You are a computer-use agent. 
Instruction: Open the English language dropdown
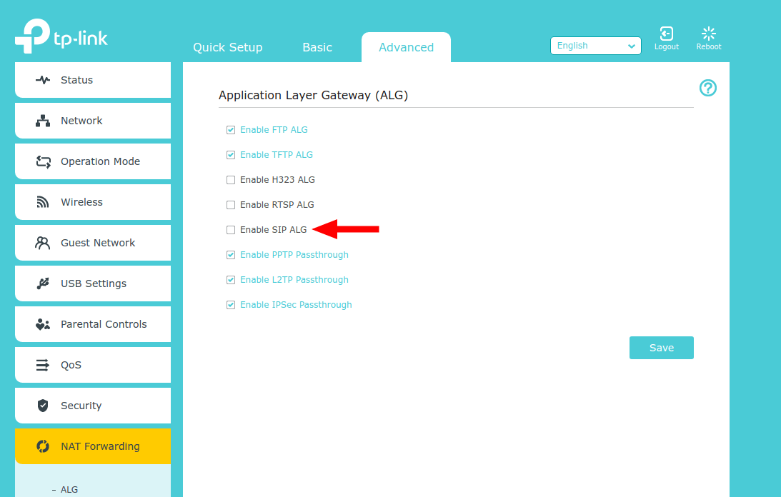595,45
